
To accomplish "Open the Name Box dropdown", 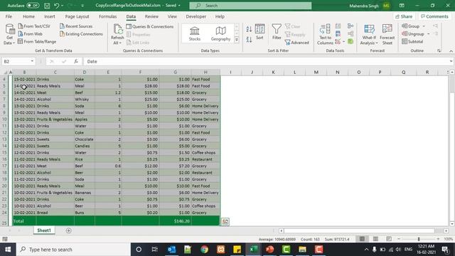I will (x=32, y=61).
